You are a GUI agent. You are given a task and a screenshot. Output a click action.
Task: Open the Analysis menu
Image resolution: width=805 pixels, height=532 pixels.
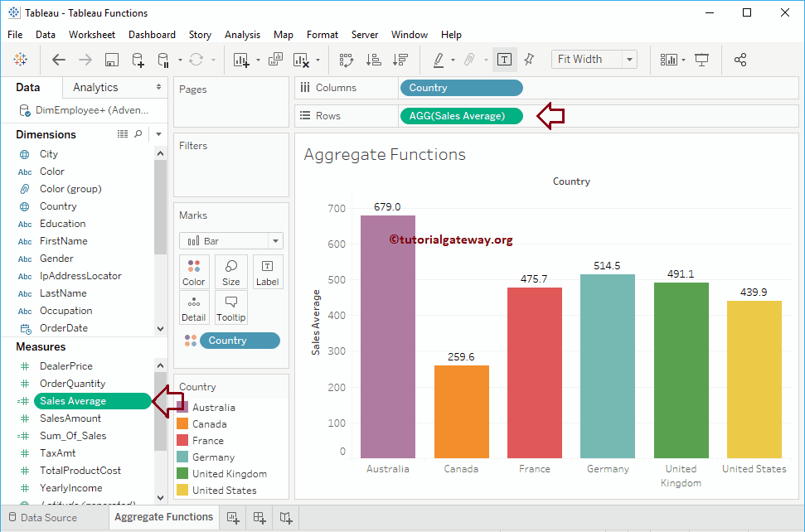click(x=242, y=35)
